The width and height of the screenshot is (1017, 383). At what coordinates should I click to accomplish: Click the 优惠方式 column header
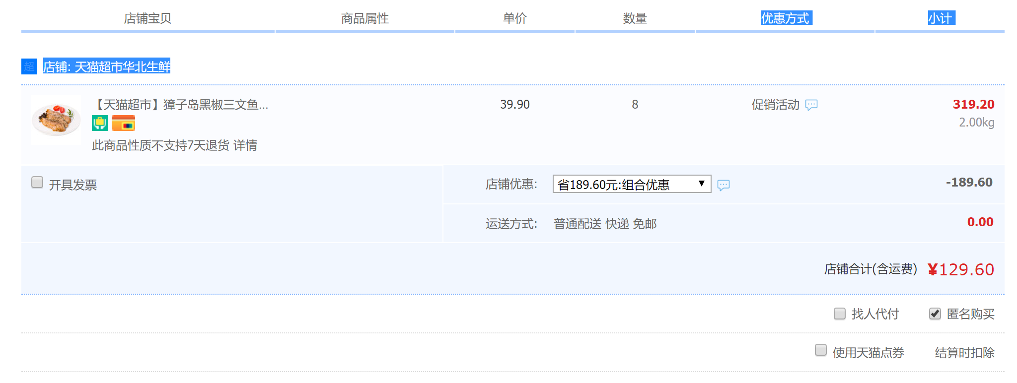(787, 18)
